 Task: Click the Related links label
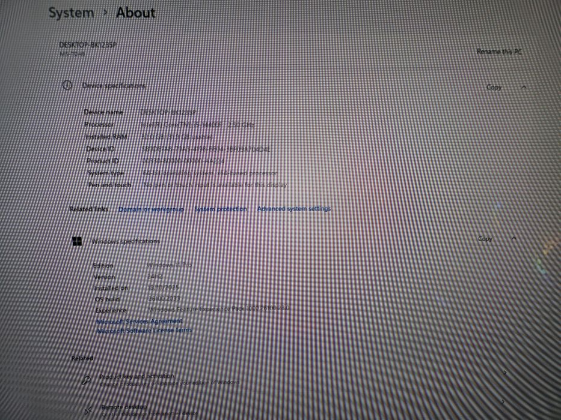pyautogui.click(x=89, y=209)
